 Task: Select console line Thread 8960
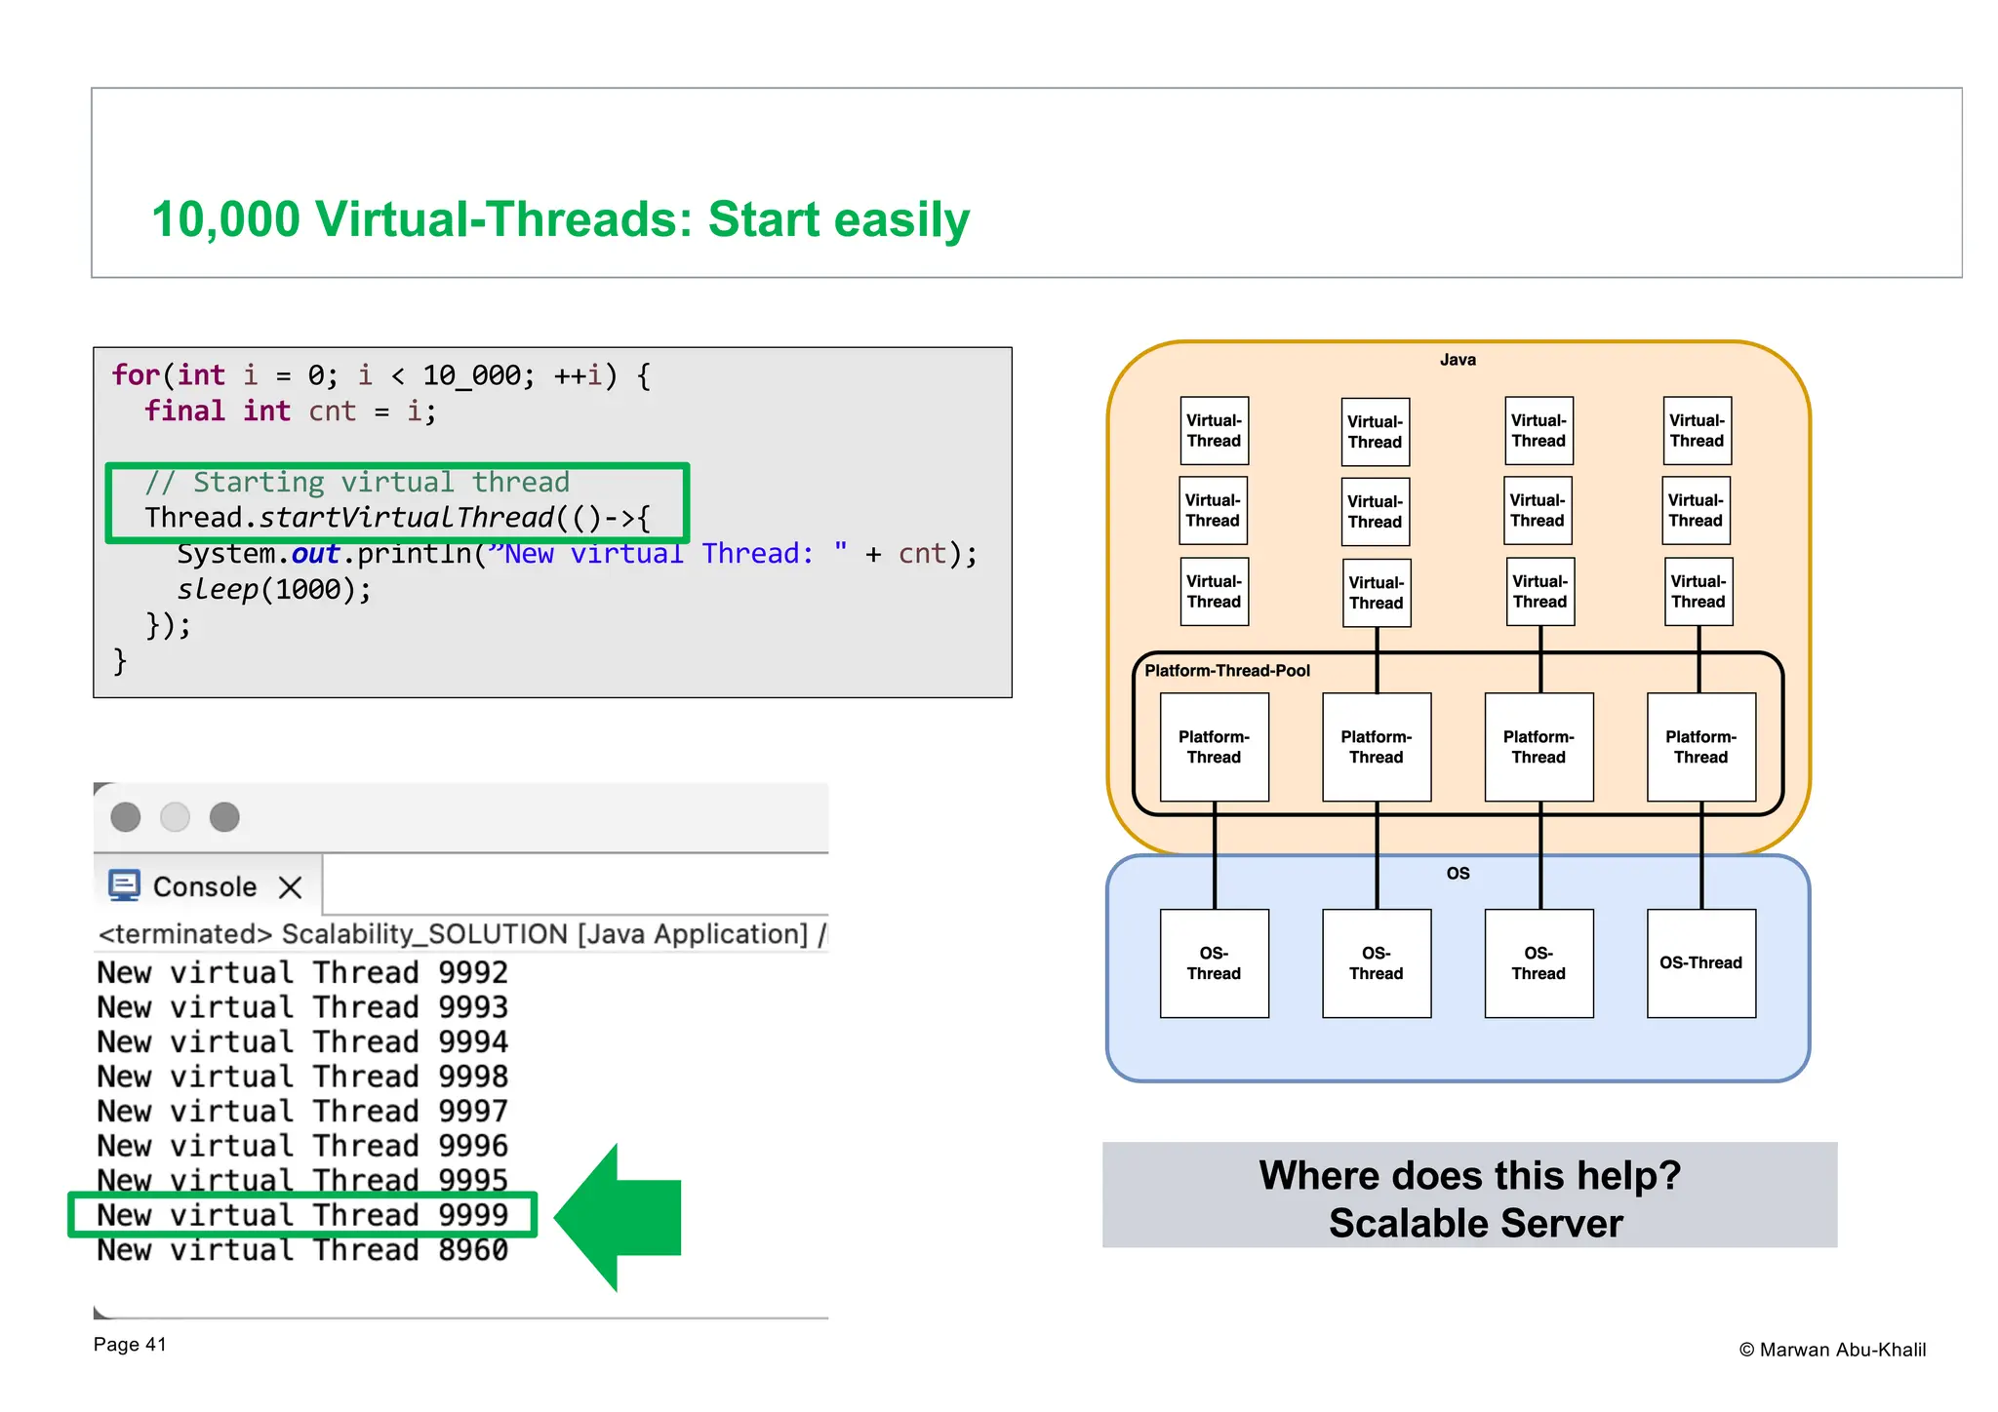[302, 1250]
